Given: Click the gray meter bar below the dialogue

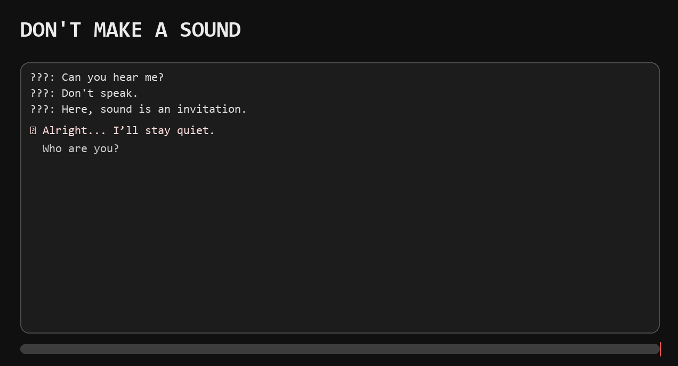Looking at the screenshot, I should coord(340,349).
